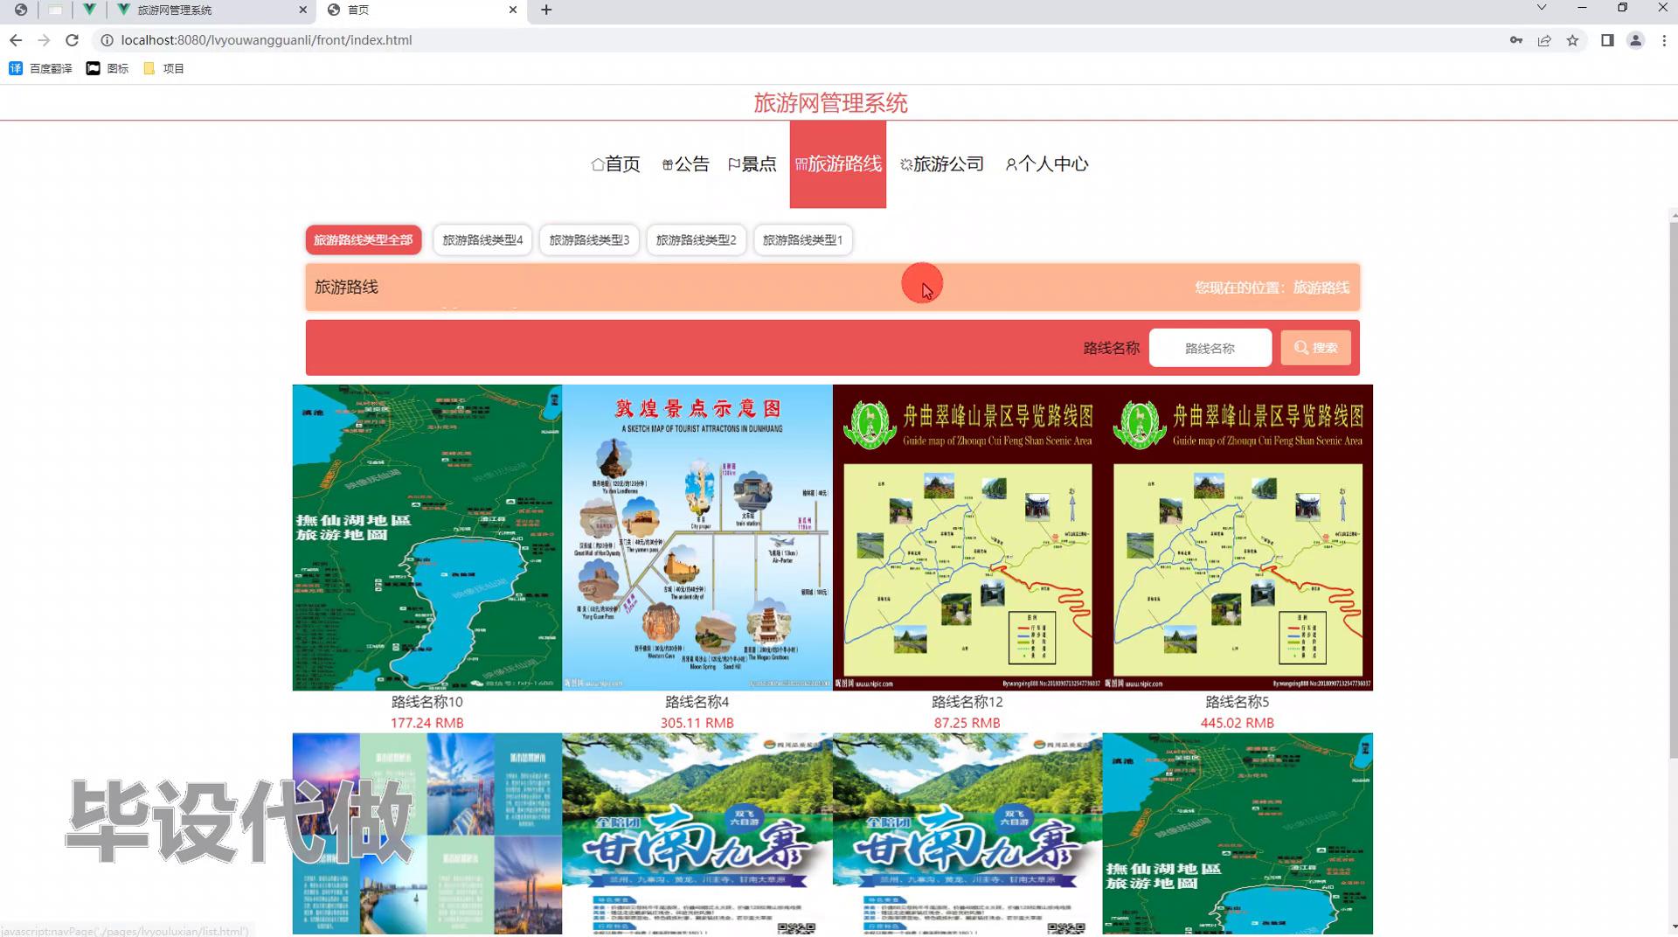
Task: Share this page via the share icon
Action: click(1544, 40)
